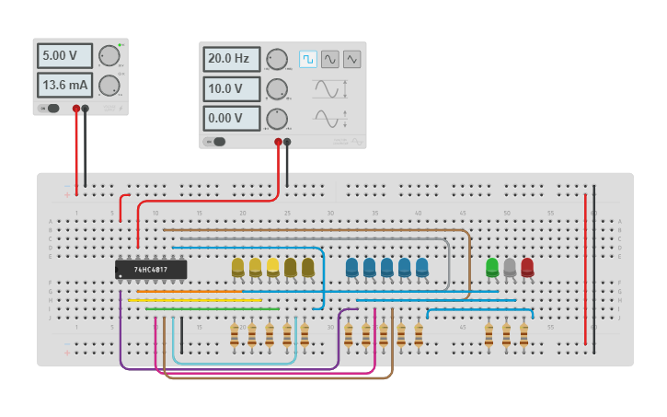Viewport: 667px width, 417px height.
Task: Select the red LED
Action: 527,267
